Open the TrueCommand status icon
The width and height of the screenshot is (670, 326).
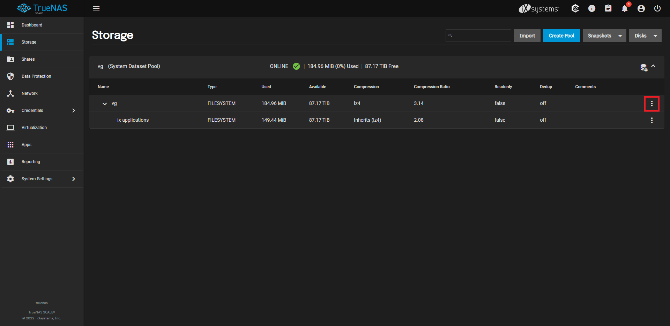[575, 8]
